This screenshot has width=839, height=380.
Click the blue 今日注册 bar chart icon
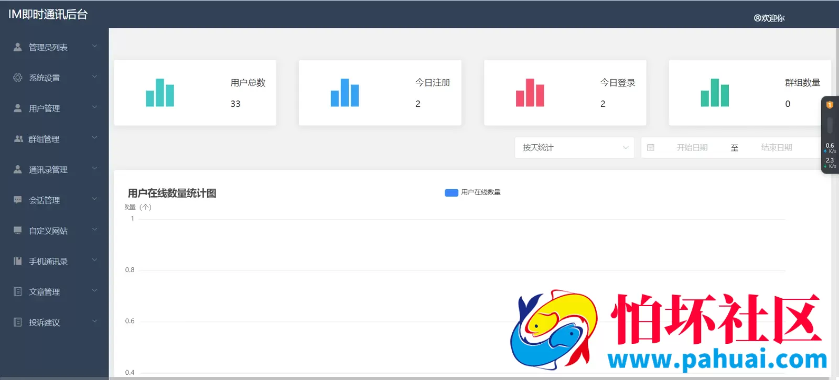tap(345, 93)
